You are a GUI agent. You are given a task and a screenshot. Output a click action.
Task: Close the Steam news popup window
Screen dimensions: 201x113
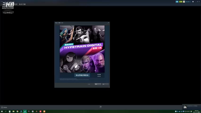109,23
